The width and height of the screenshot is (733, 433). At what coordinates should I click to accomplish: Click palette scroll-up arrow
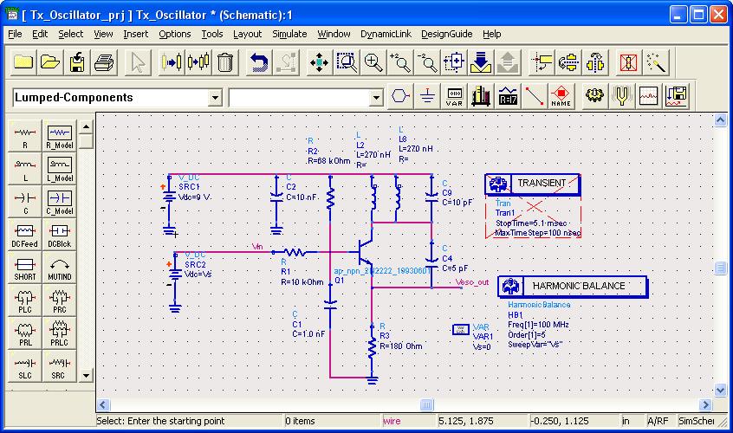[86, 126]
